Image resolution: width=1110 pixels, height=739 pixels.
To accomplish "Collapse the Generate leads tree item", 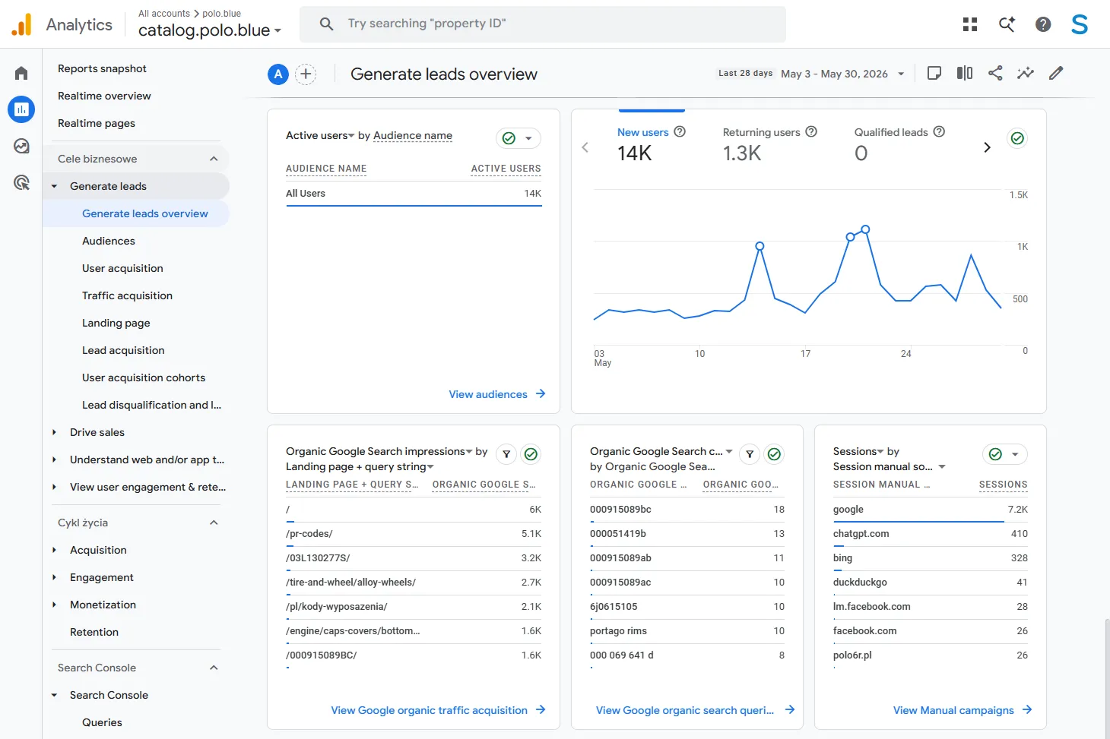I will [x=54, y=186].
